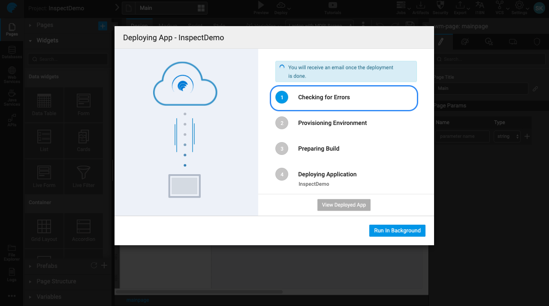Select the Cards widget

coord(83,141)
